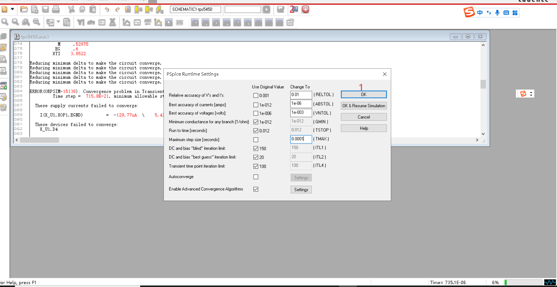Image resolution: width=557 pixels, height=287 pixels.
Task: Click the ABC text label icon
Action: point(148,22)
